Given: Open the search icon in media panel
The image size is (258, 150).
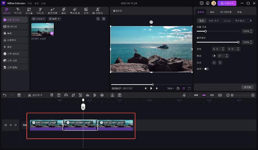Looking at the screenshot, I should point(98,19).
